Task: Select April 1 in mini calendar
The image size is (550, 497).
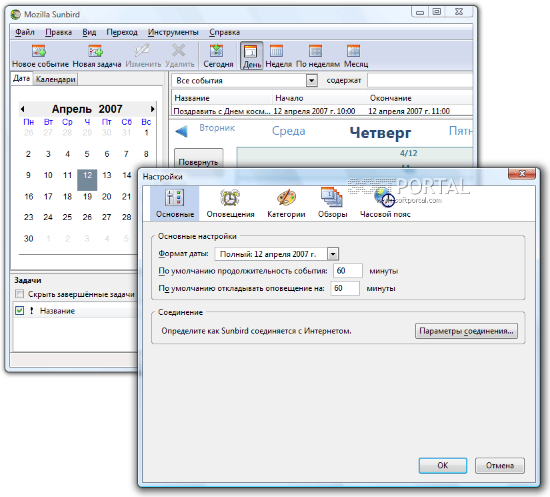Action: point(146,133)
